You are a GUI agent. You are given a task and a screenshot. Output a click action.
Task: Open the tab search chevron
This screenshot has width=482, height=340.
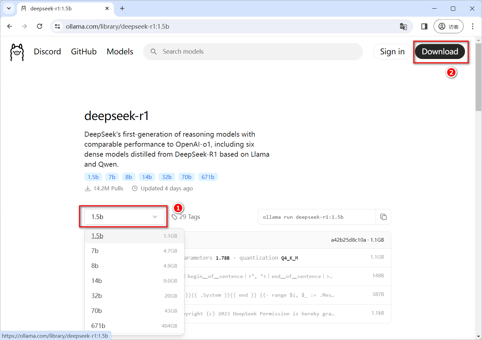coord(9,8)
